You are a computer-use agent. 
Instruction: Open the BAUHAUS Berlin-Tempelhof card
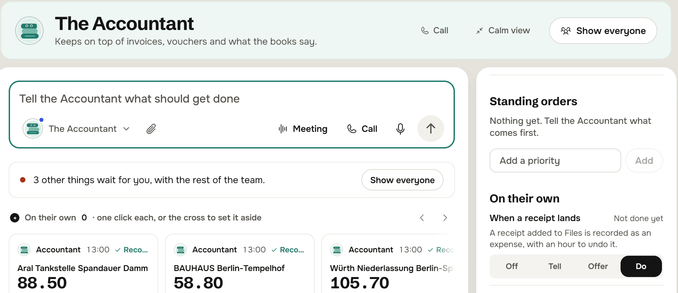tap(240, 264)
